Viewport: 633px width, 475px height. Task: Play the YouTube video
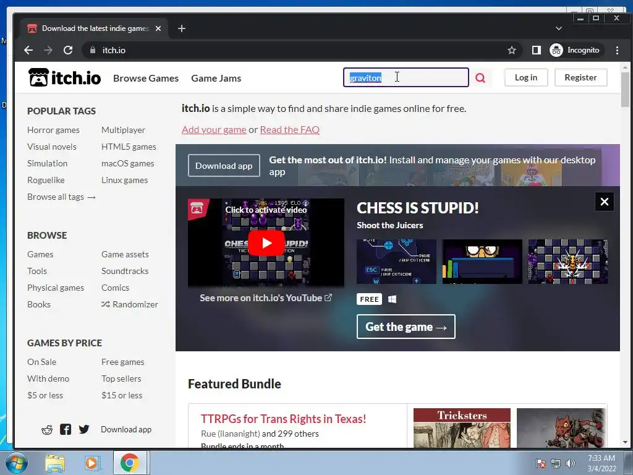[266, 242]
